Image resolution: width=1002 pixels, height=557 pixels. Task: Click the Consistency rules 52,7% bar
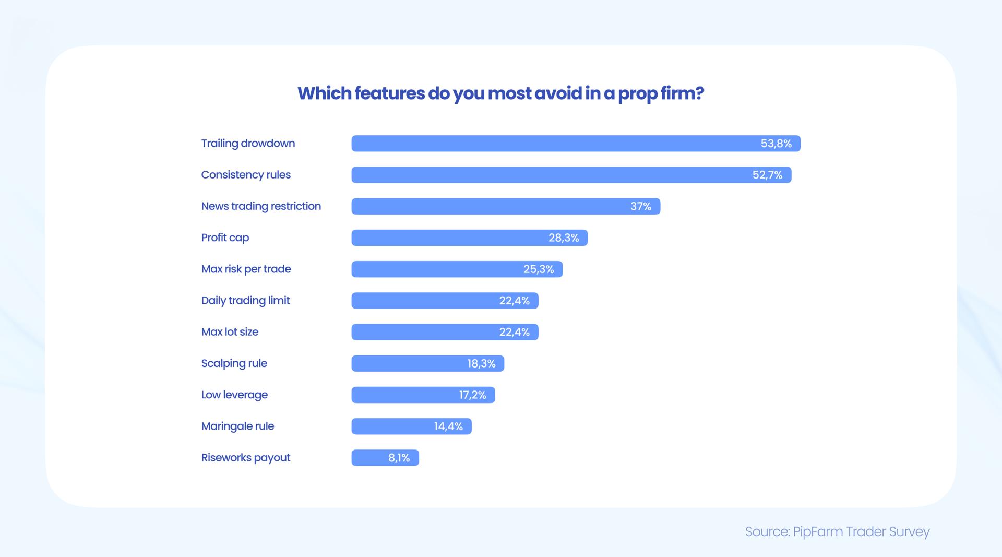571,175
